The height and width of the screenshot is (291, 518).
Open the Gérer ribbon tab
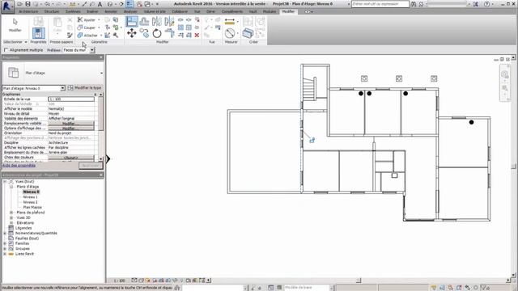click(210, 11)
